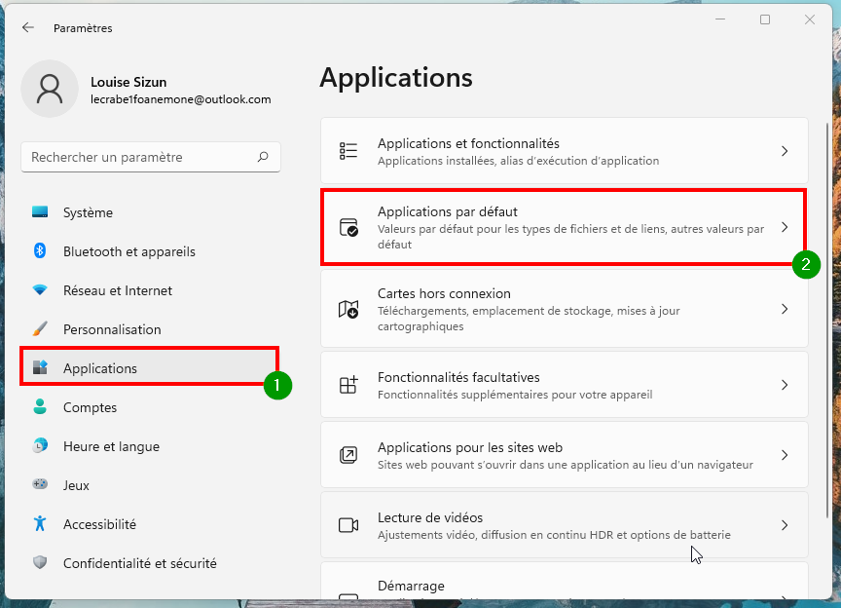This screenshot has height=608, width=841.
Task: Click the Cartes hors connexion map icon
Action: (348, 309)
